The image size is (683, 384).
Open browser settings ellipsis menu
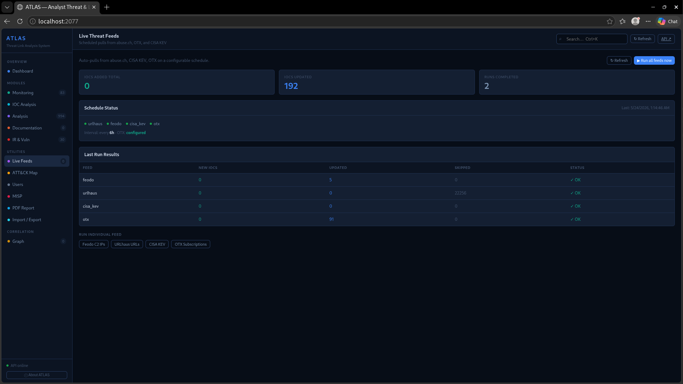[648, 21]
